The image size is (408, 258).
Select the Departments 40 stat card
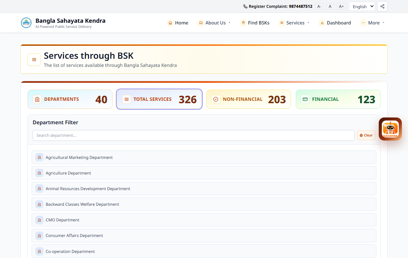coord(70,99)
